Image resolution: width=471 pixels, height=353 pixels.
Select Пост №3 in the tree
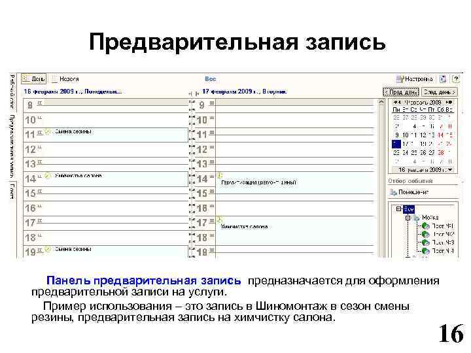(x=443, y=243)
